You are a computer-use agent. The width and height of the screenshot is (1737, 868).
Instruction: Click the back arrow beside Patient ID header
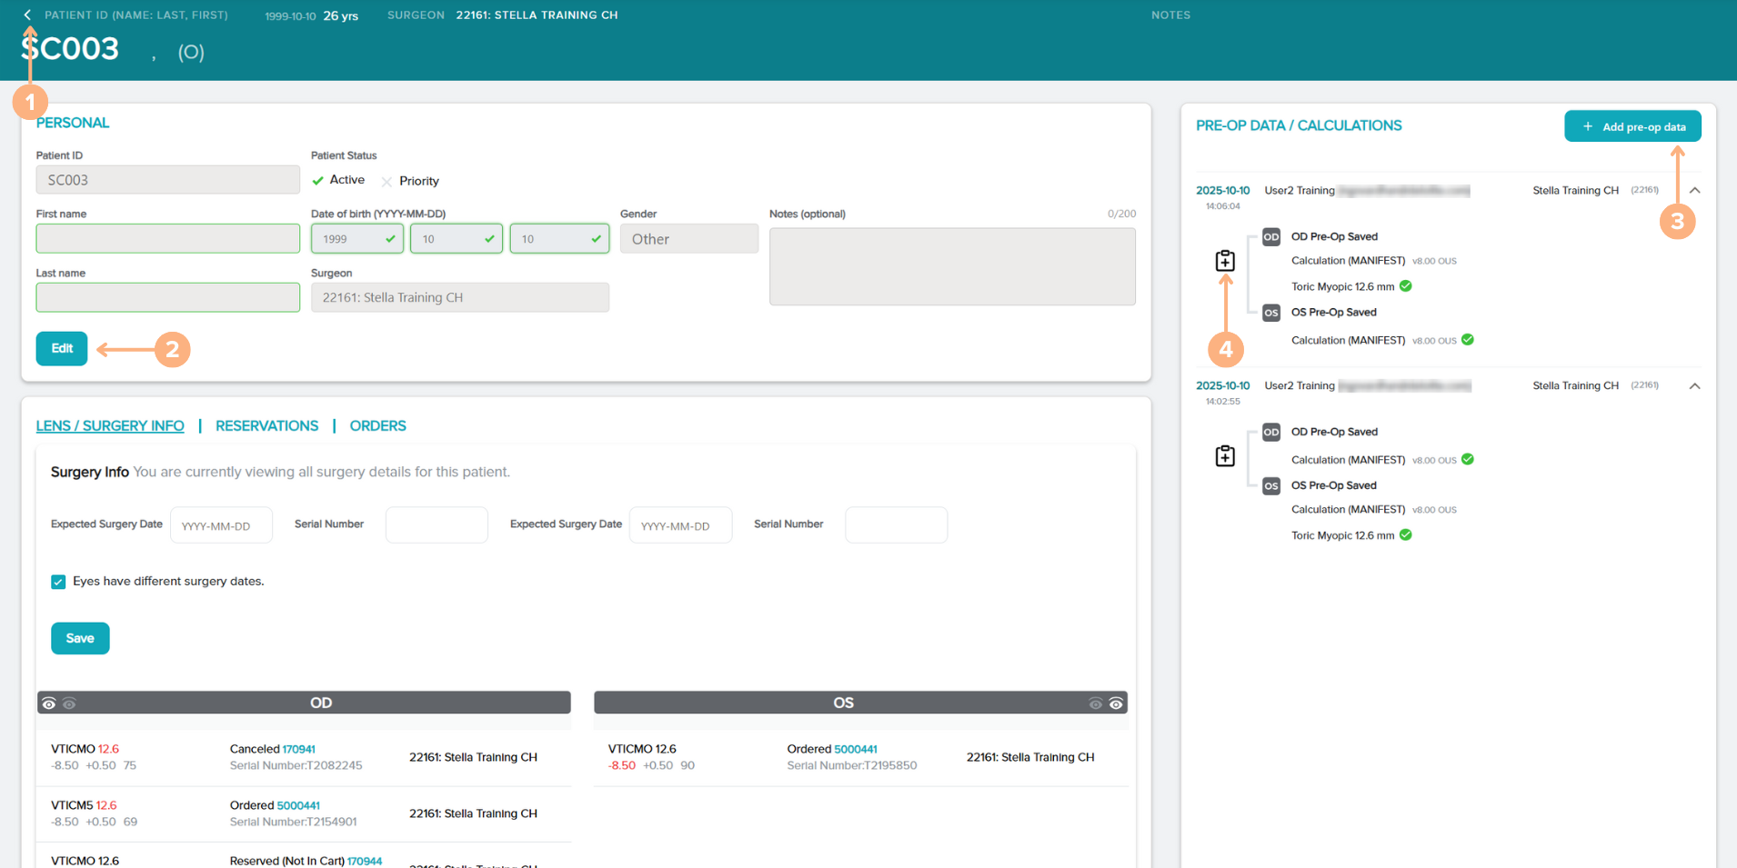point(27,15)
